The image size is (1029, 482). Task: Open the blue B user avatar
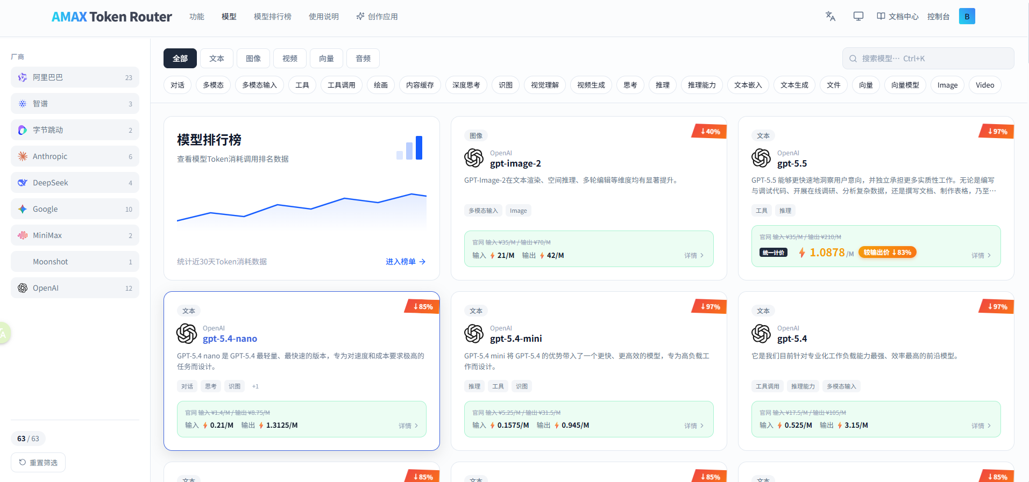click(x=967, y=16)
